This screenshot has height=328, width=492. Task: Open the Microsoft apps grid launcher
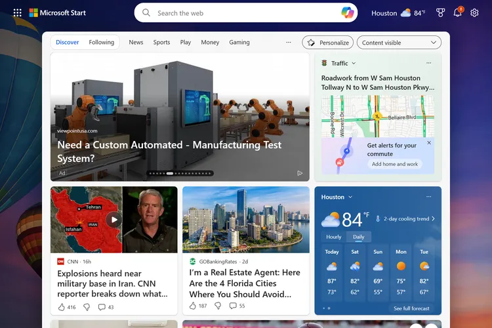point(17,12)
